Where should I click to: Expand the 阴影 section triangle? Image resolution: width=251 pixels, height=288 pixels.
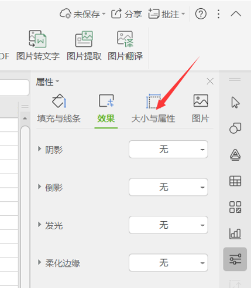(40, 149)
